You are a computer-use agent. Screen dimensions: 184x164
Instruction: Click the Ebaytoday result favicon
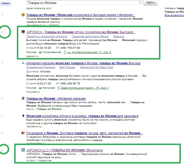coord(23,133)
